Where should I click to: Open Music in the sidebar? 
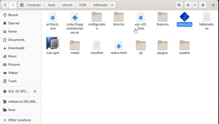[x=21, y=56]
